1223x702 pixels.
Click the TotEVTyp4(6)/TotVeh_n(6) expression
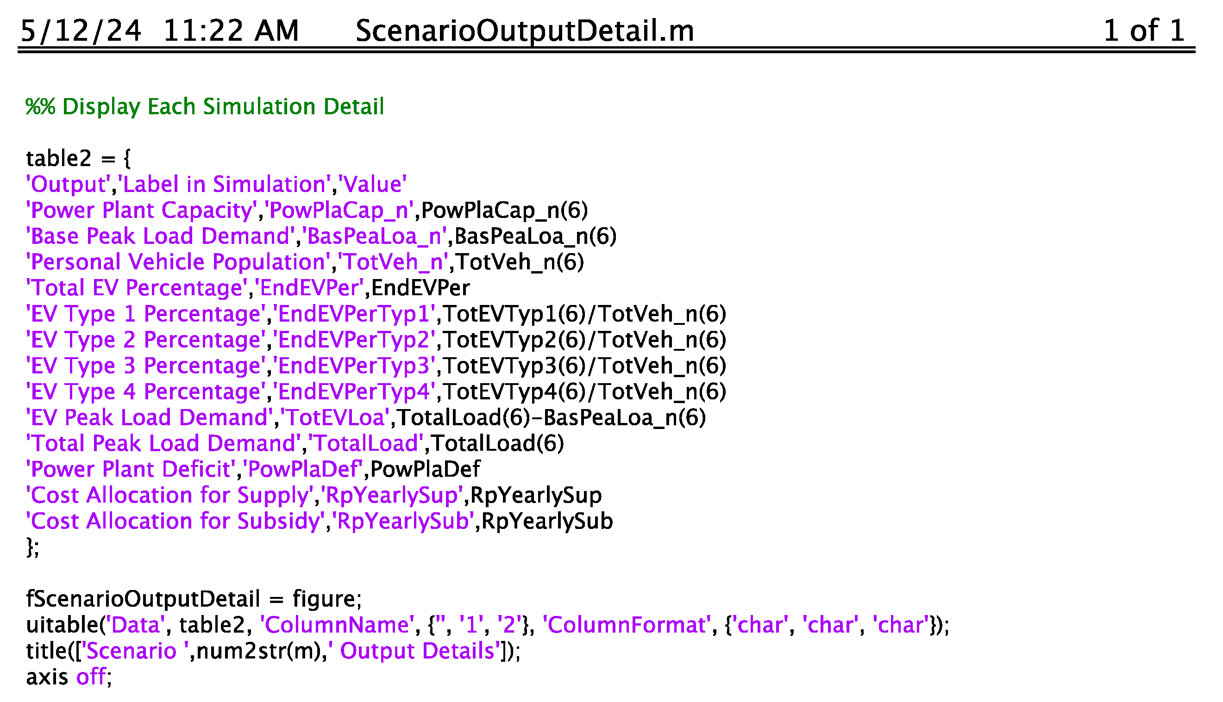coord(584,392)
